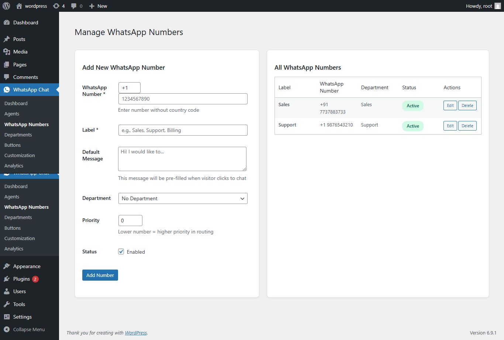Click the WordPress logo icon
The height and width of the screenshot is (340, 504).
(x=6, y=6)
